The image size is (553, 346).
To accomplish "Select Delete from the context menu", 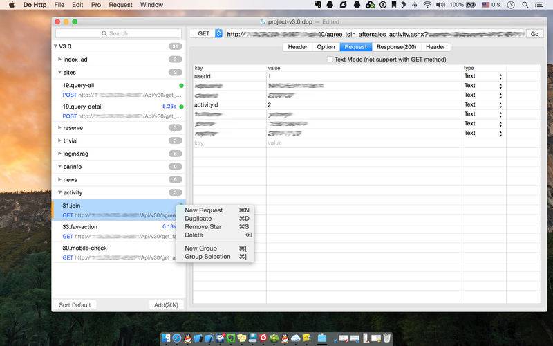I will click(215, 235).
